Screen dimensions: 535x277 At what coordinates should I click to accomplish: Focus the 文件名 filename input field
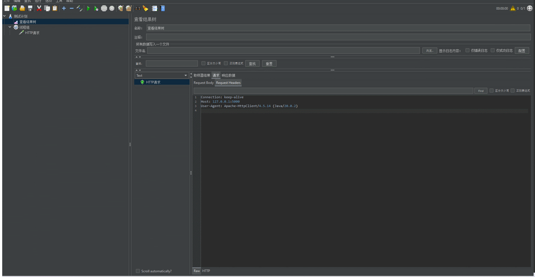283,50
